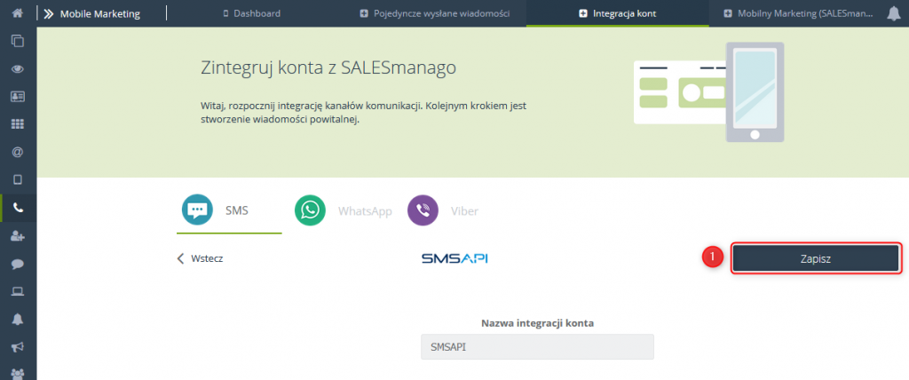The height and width of the screenshot is (380, 909).
Task: Open the people group sidebar icon
Action: coord(18,374)
